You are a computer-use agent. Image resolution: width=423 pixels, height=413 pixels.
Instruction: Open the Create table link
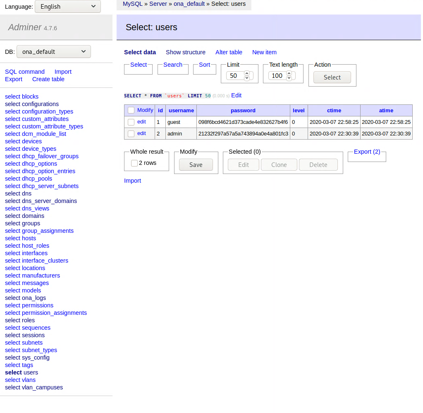tap(48, 80)
